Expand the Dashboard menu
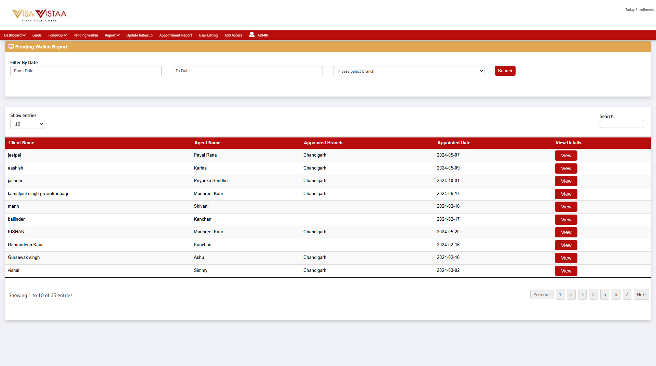656x366 pixels. click(15, 35)
